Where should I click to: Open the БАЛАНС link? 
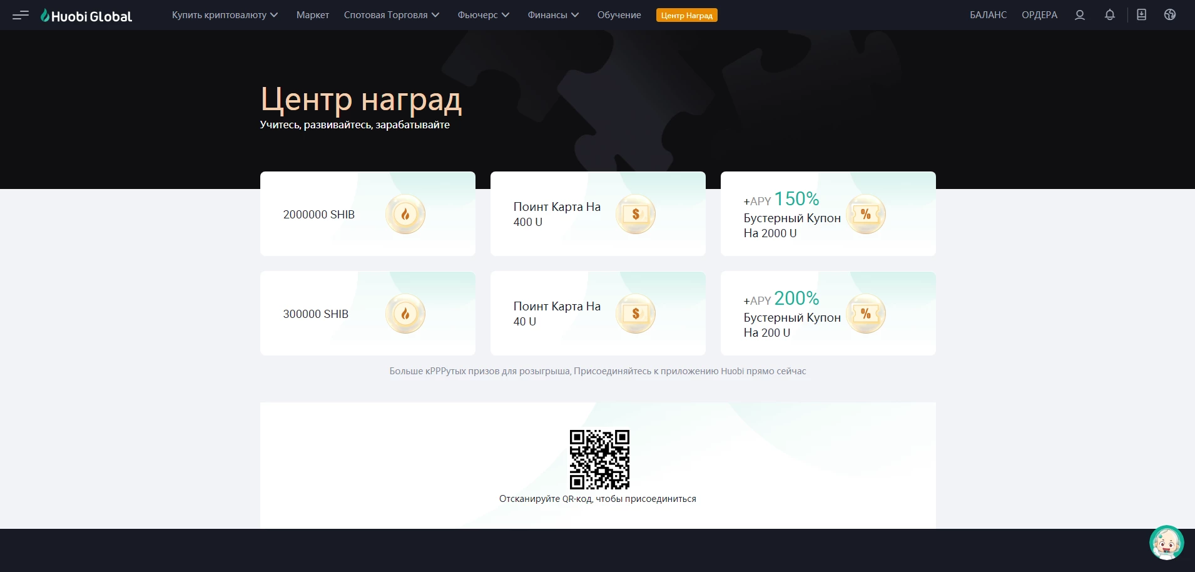989,15
